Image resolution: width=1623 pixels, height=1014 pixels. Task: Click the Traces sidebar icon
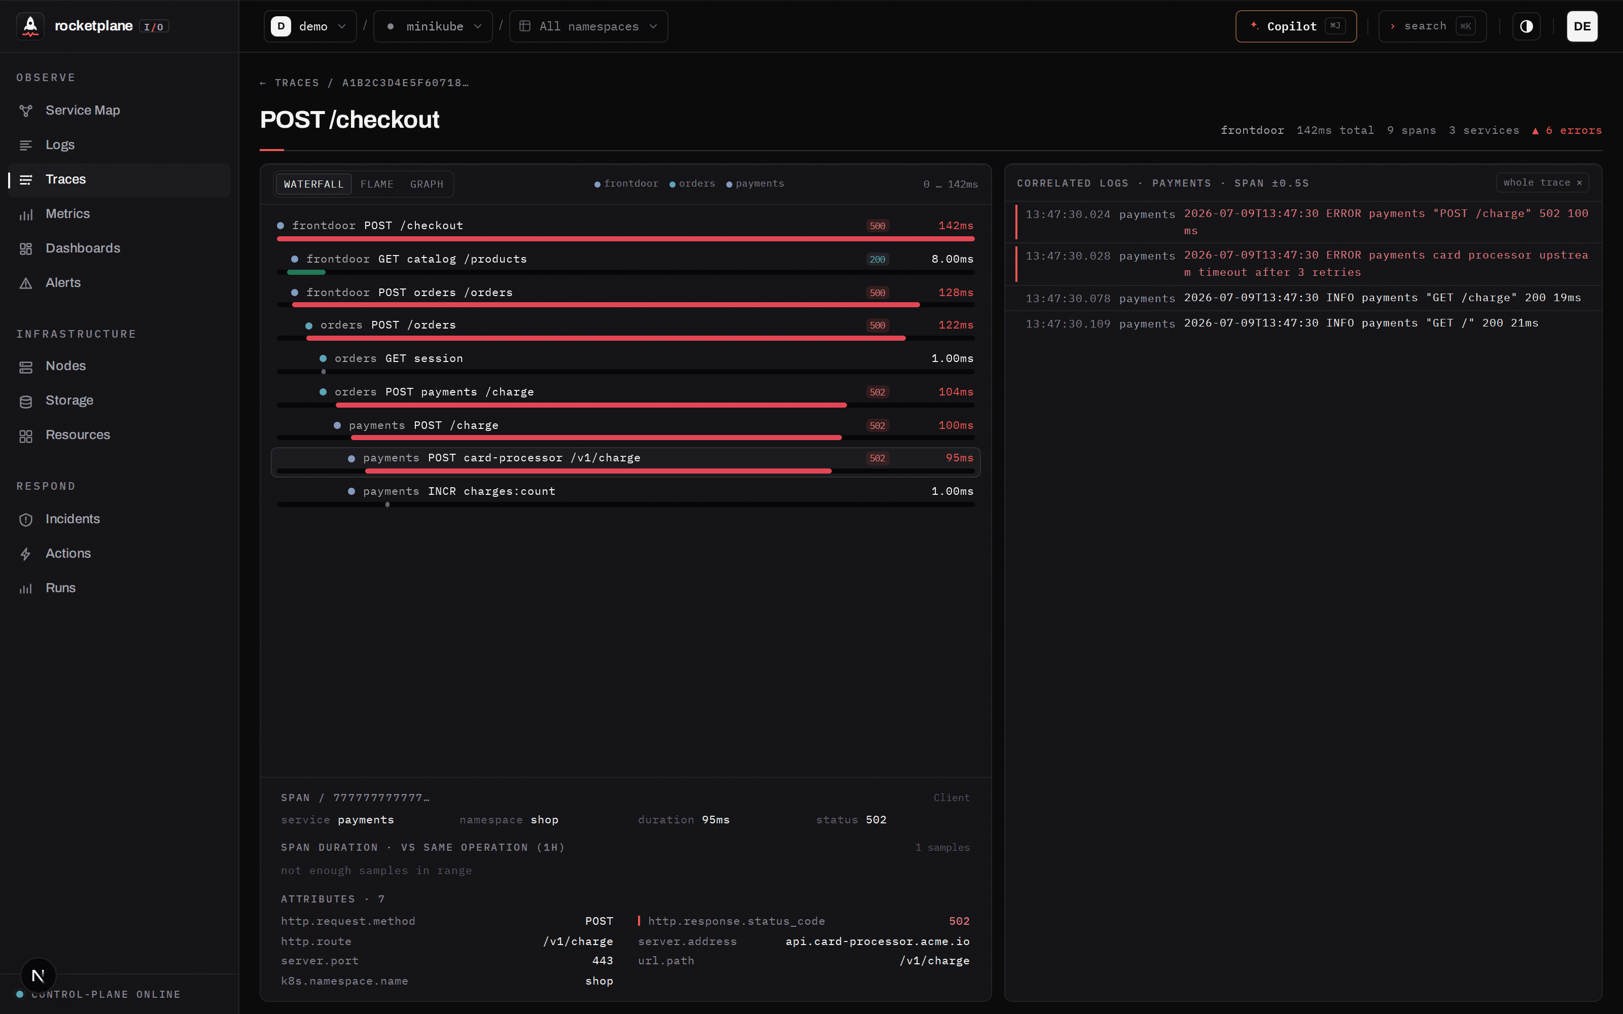(26, 179)
